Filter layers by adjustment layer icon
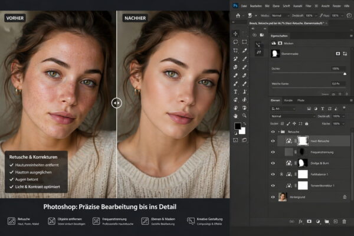Viewport: 354px width, 236px height. [x=316, y=109]
